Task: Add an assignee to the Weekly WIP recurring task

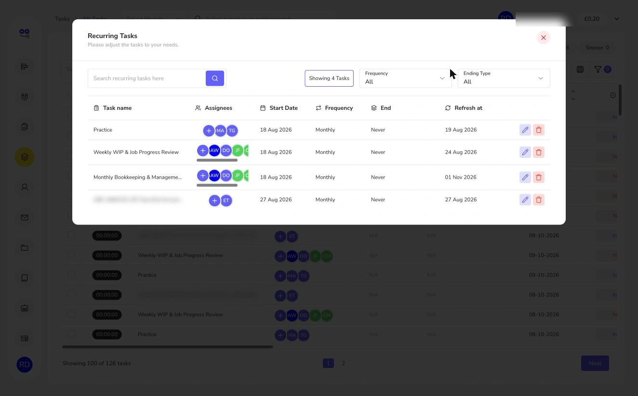Action: (x=203, y=150)
